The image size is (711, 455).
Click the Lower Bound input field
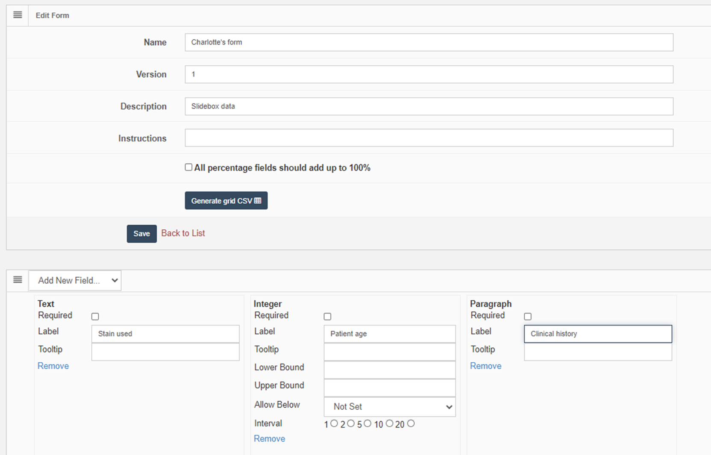click(389, 370)
